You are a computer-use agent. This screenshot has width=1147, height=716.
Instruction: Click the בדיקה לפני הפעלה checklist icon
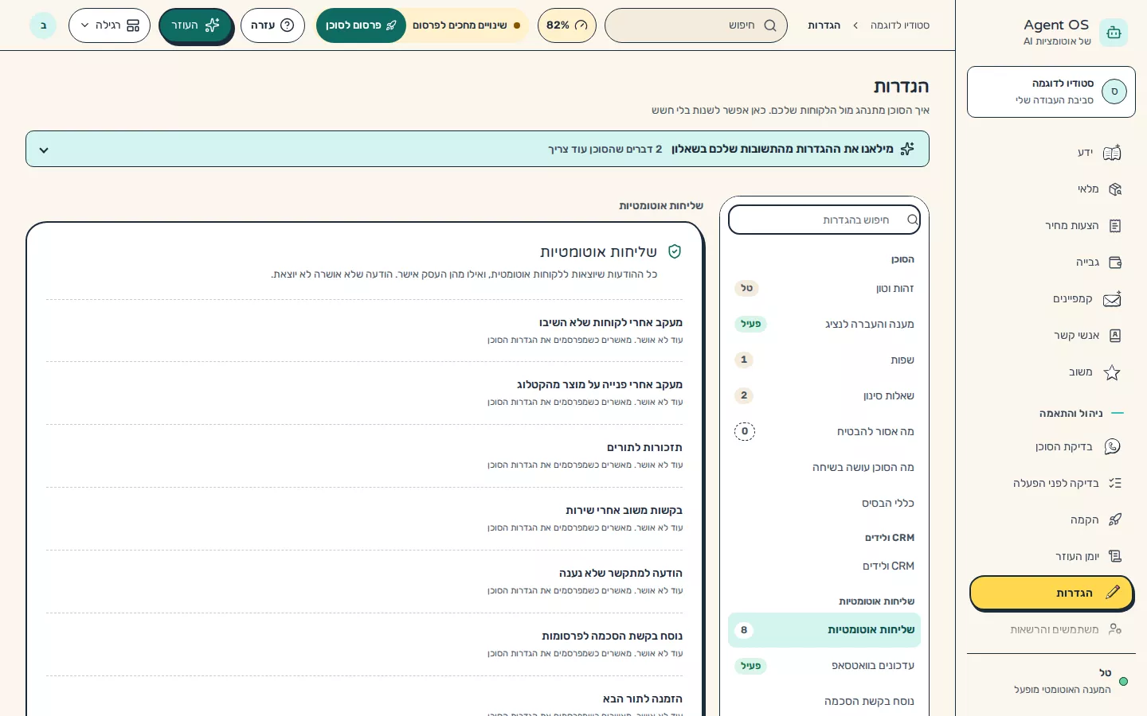coord(1114,484)
